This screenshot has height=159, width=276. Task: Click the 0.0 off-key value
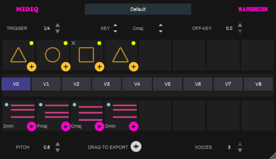tap(229, 28)
